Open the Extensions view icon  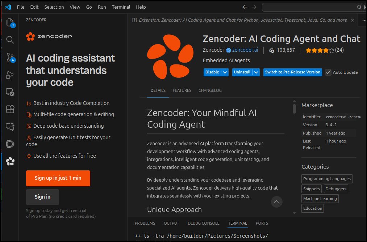[x=10, y=109]
